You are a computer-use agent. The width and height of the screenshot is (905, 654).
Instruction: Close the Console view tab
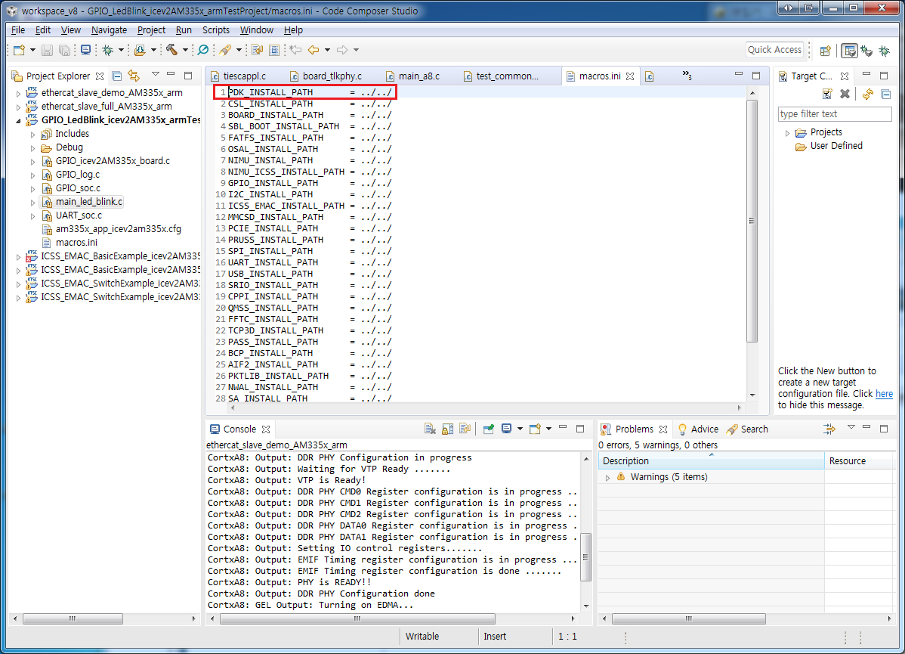266,429
